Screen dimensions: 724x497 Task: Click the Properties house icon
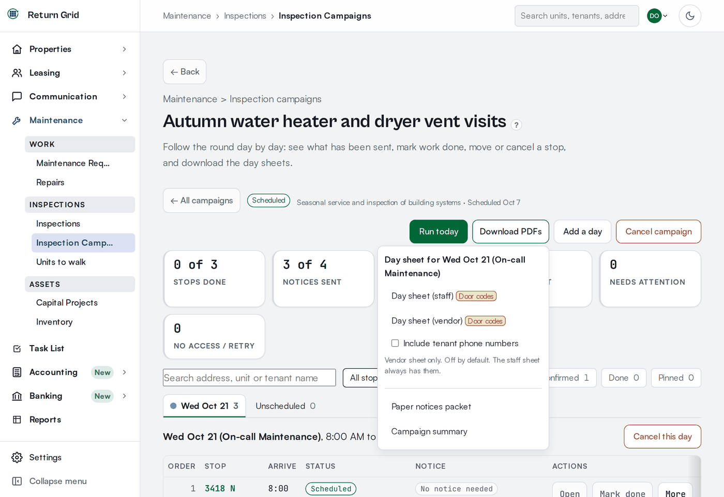coord(17,49)
